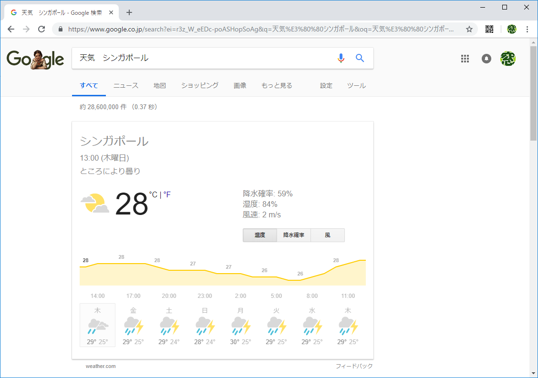The height and width of the screenshot is (378, 538).
Task: Switch to the ニュース search tab
Action: click(125, 85)
